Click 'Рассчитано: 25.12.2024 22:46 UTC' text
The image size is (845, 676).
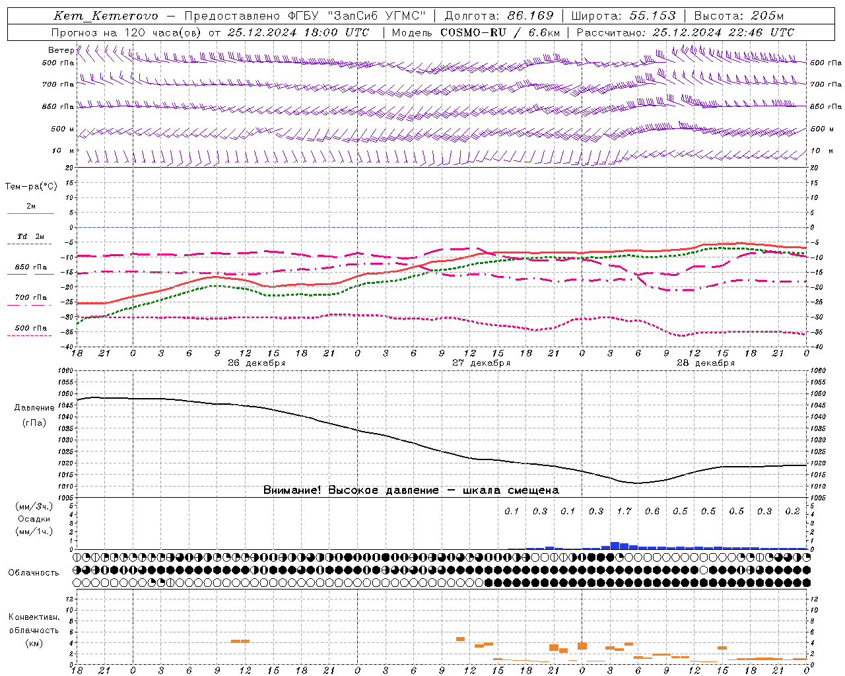click(x=685, y=32)
